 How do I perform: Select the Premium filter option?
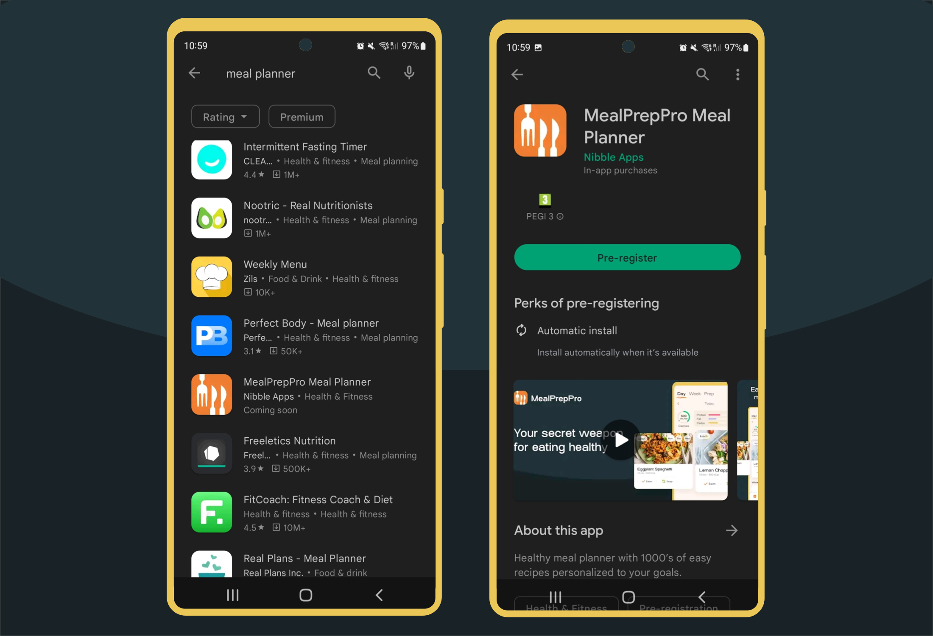(x=301, y=117)
